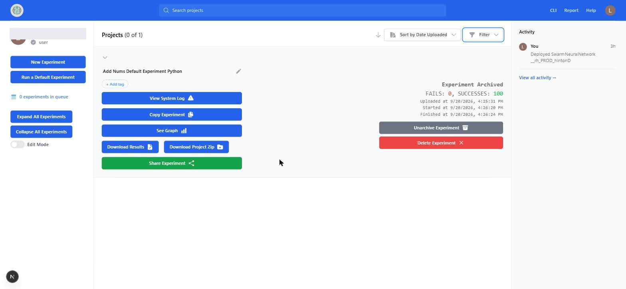Click the experiment title Add Nums Default Experiment Python
This screenshot has height=289, width=626.
click(x=143, y=71)
